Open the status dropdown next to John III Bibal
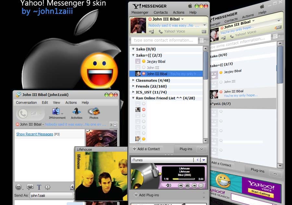Screen dimensions: 292x205 pyautogui.click(x=182, y=19)
